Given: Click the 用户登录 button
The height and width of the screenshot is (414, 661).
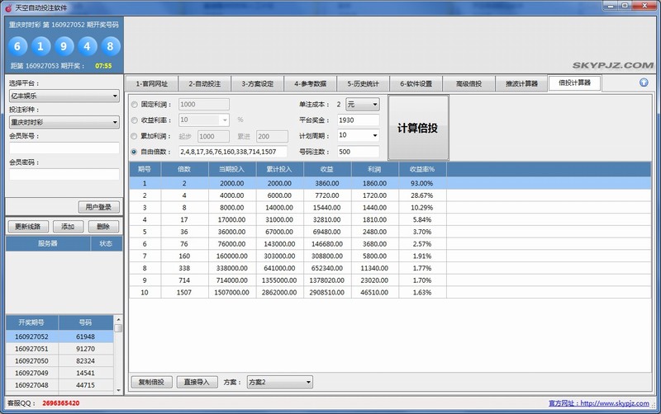Looking at the screenshot, I should (x=99, y=206).
